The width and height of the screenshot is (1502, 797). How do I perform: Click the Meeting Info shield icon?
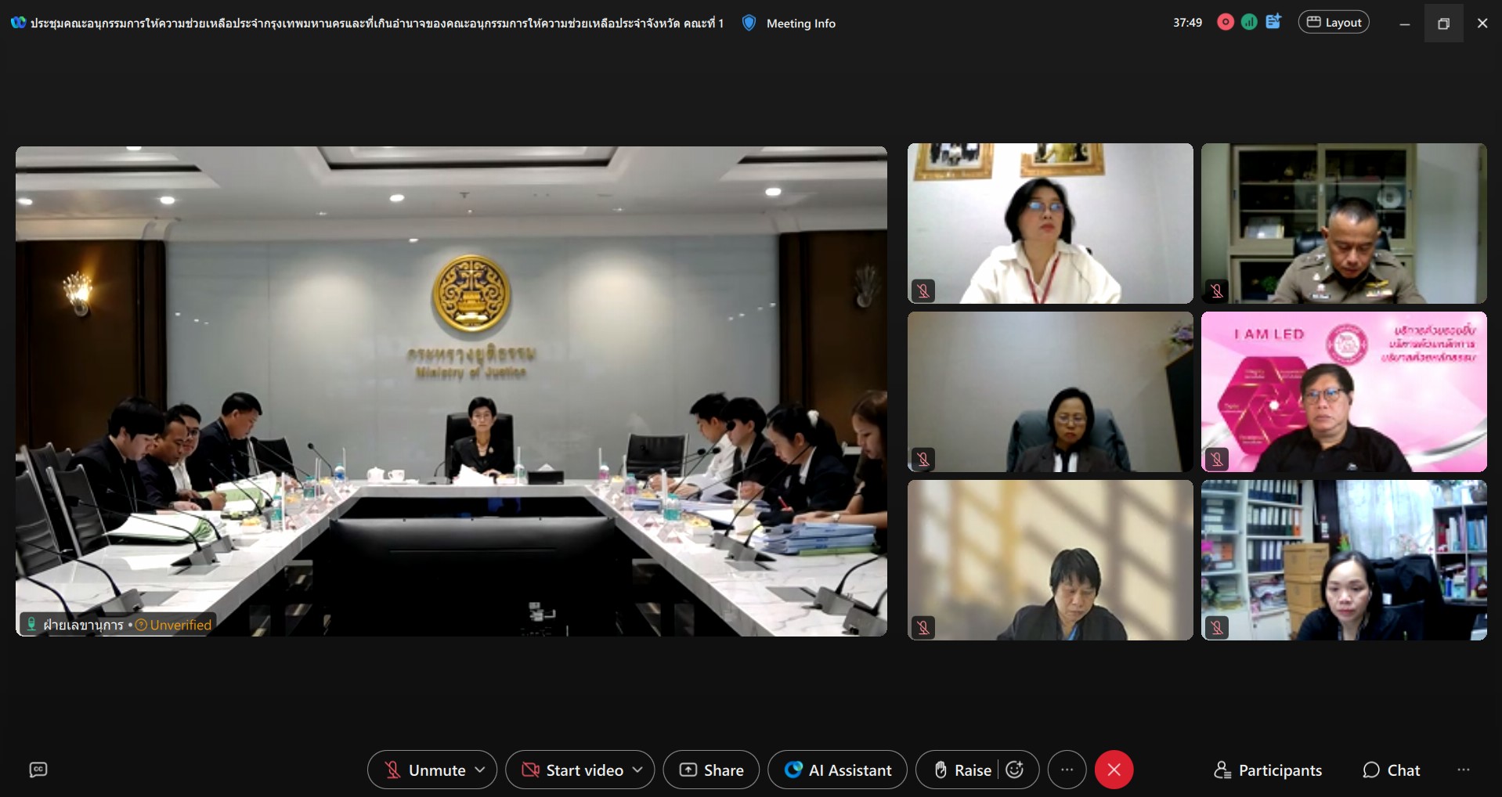pos(749,23)
